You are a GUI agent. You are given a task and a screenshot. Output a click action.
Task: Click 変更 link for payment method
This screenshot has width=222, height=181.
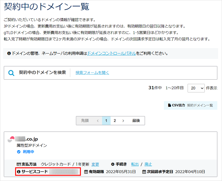coord(95,164)
